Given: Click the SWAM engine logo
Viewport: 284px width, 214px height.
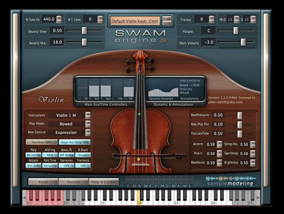Looking at the screenshot, I should (x=141, y=36).
